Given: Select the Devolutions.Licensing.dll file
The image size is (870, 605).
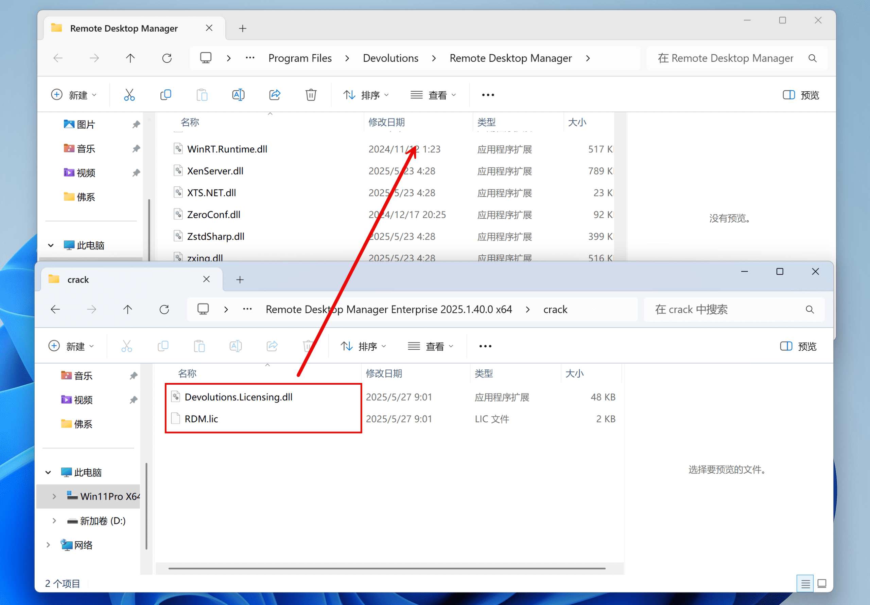Looking at the screenshot, I should tap(238, 397).
